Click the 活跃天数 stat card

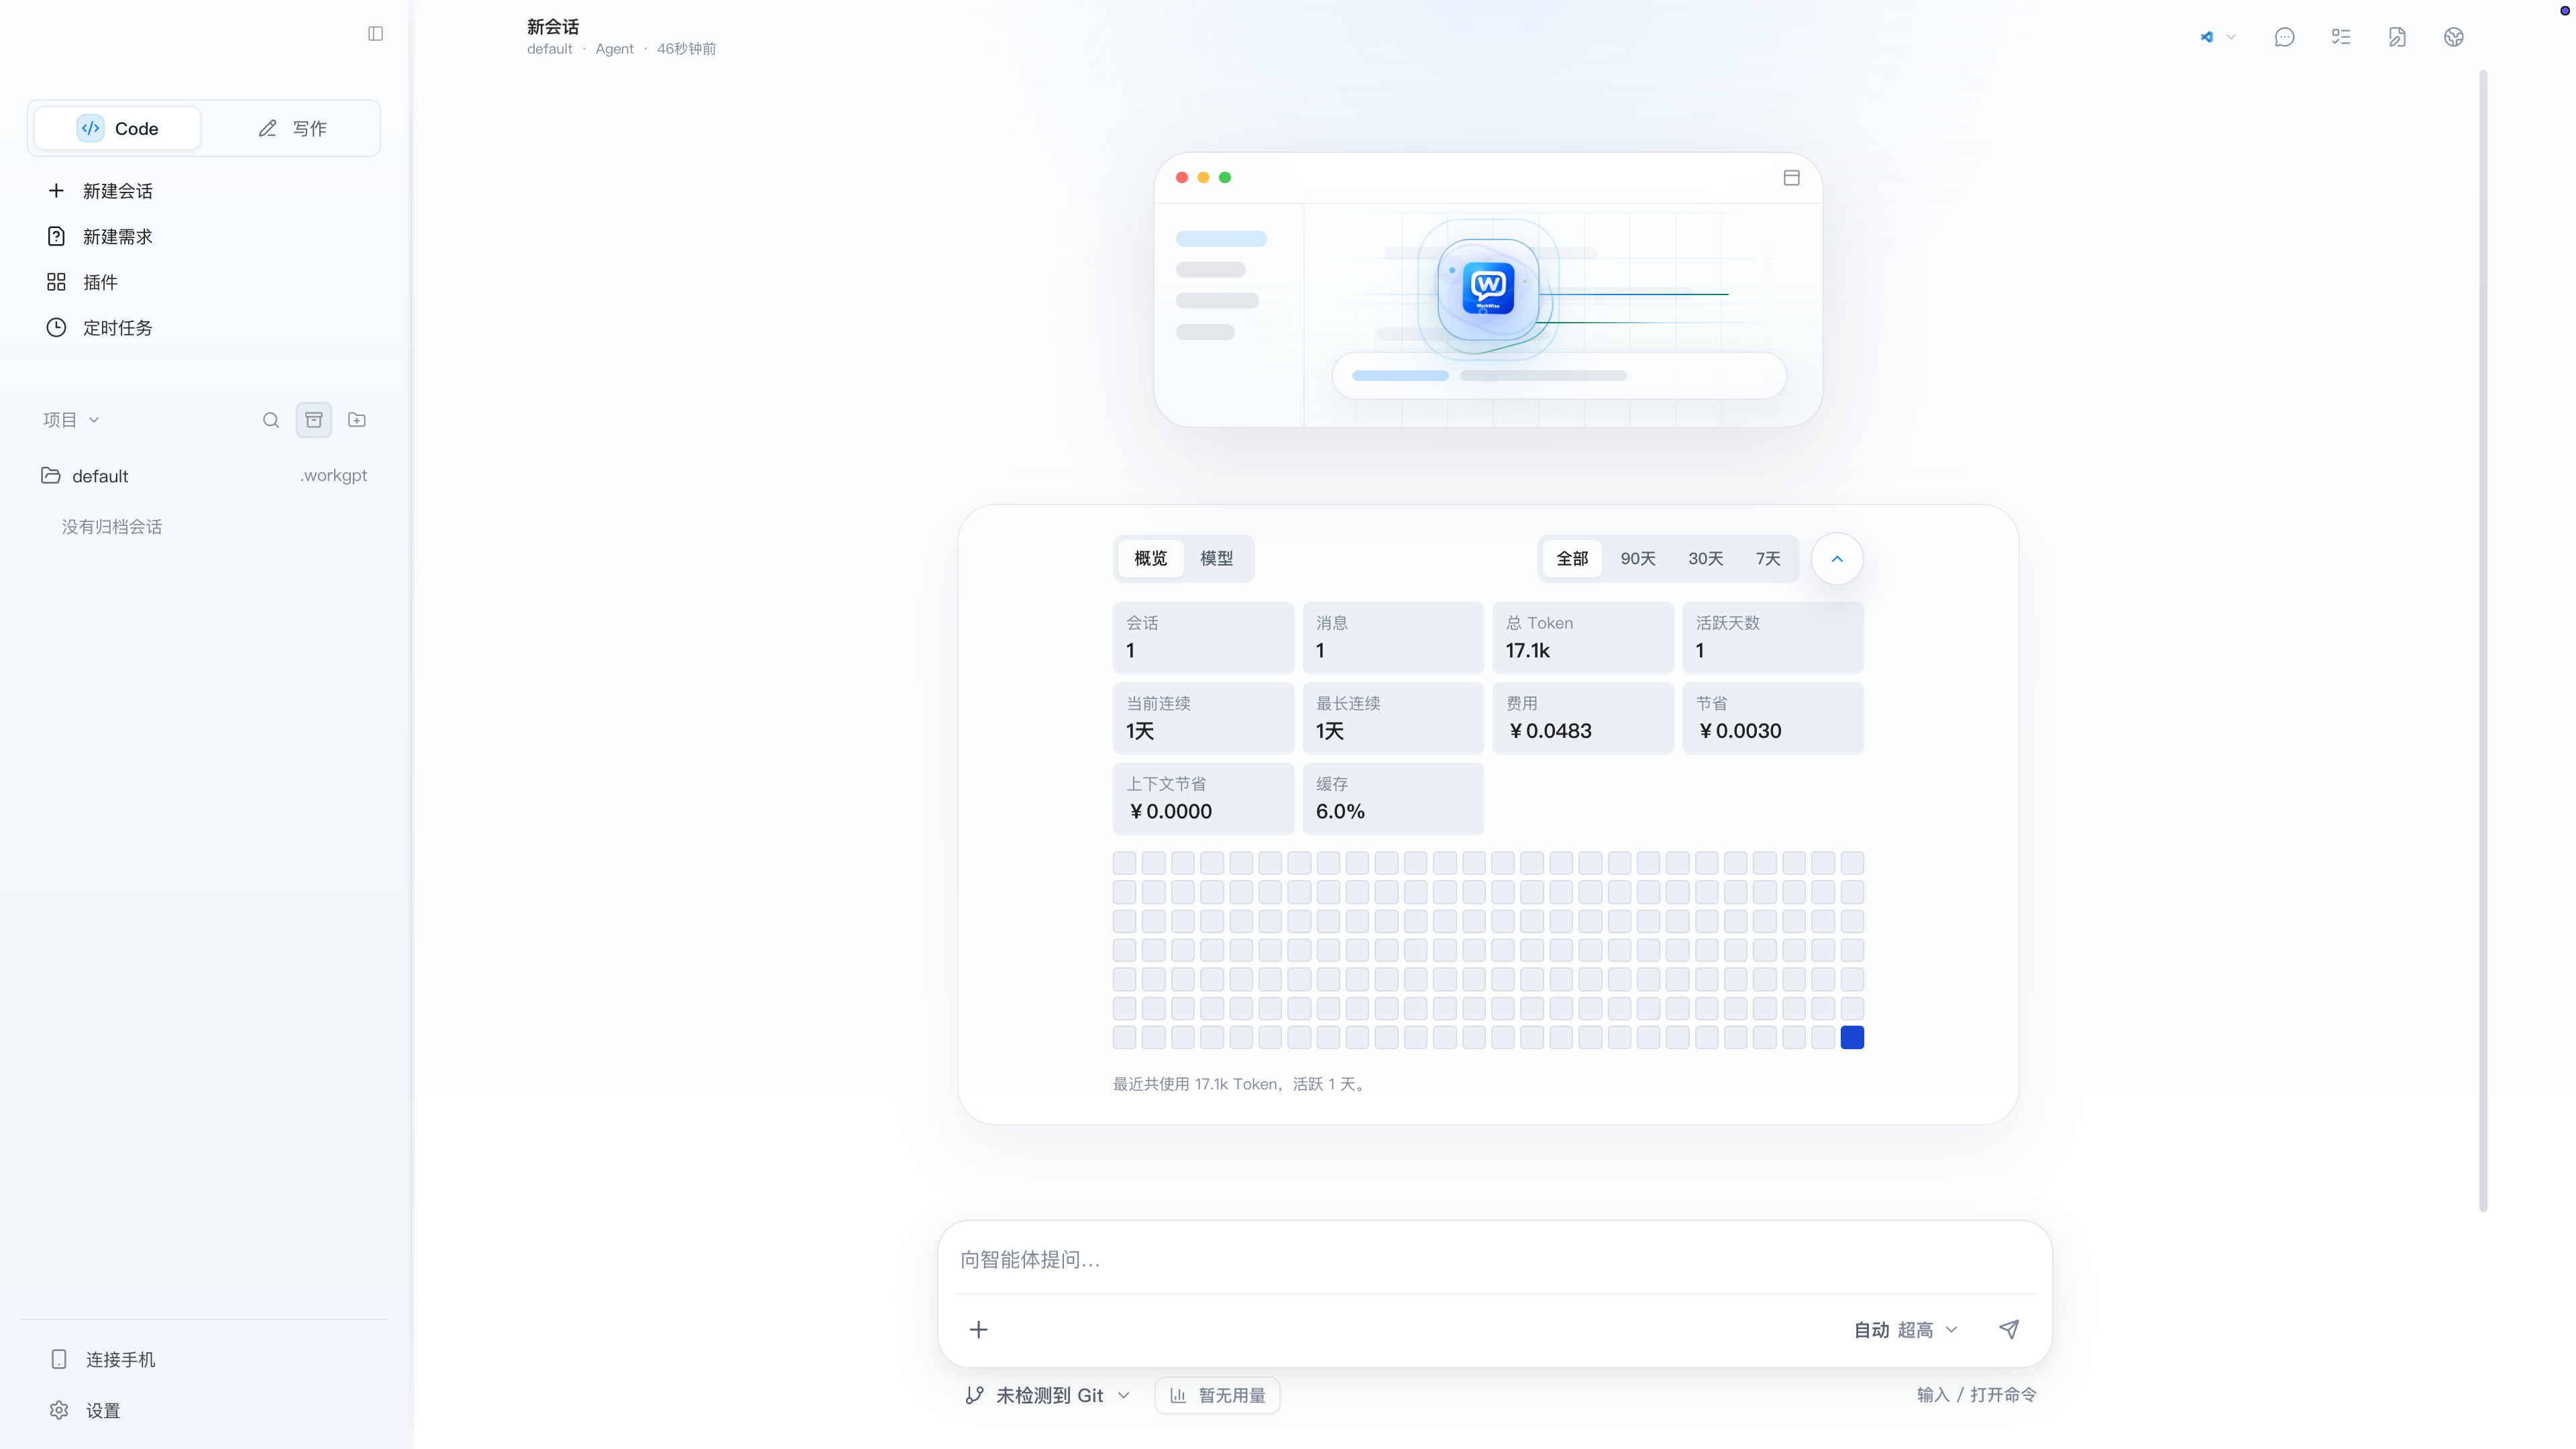point(1773,638)
